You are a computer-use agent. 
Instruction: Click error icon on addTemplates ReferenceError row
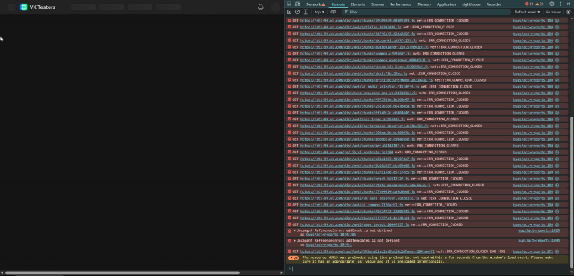click(289, 240)
